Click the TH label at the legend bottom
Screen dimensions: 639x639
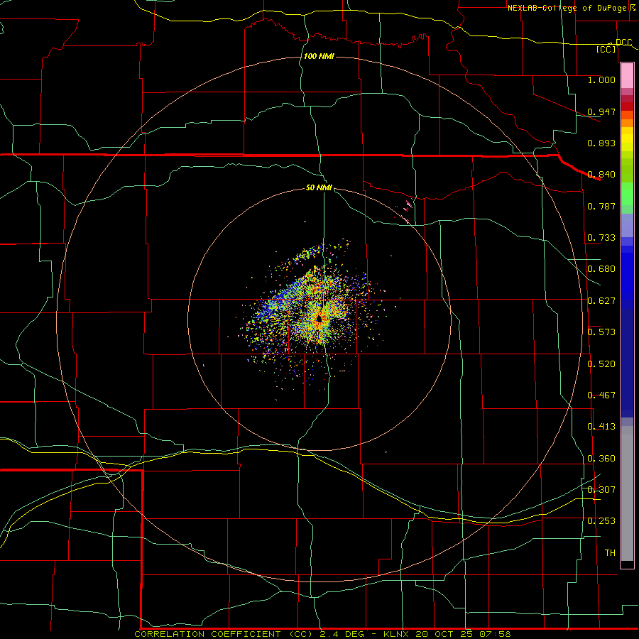click(x=610, y=553)
